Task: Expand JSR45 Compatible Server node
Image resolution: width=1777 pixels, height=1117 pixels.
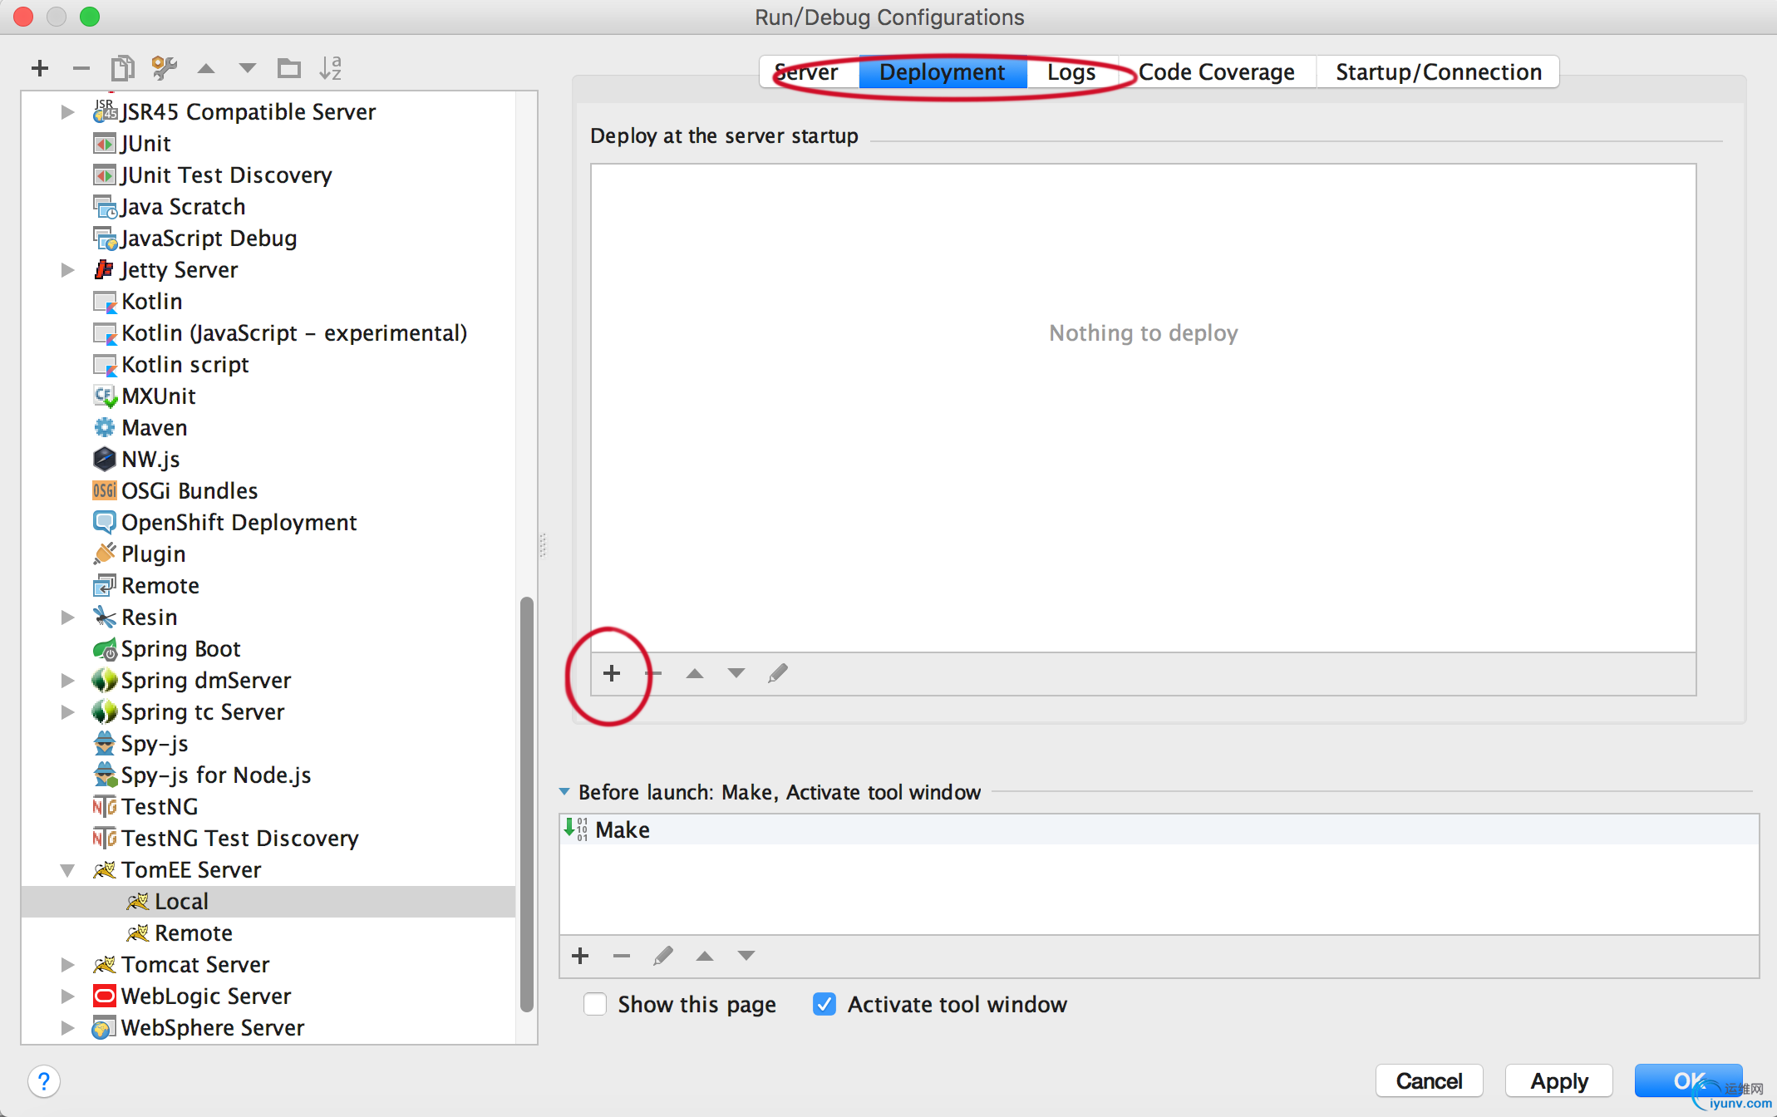Action: coord(68,111)
